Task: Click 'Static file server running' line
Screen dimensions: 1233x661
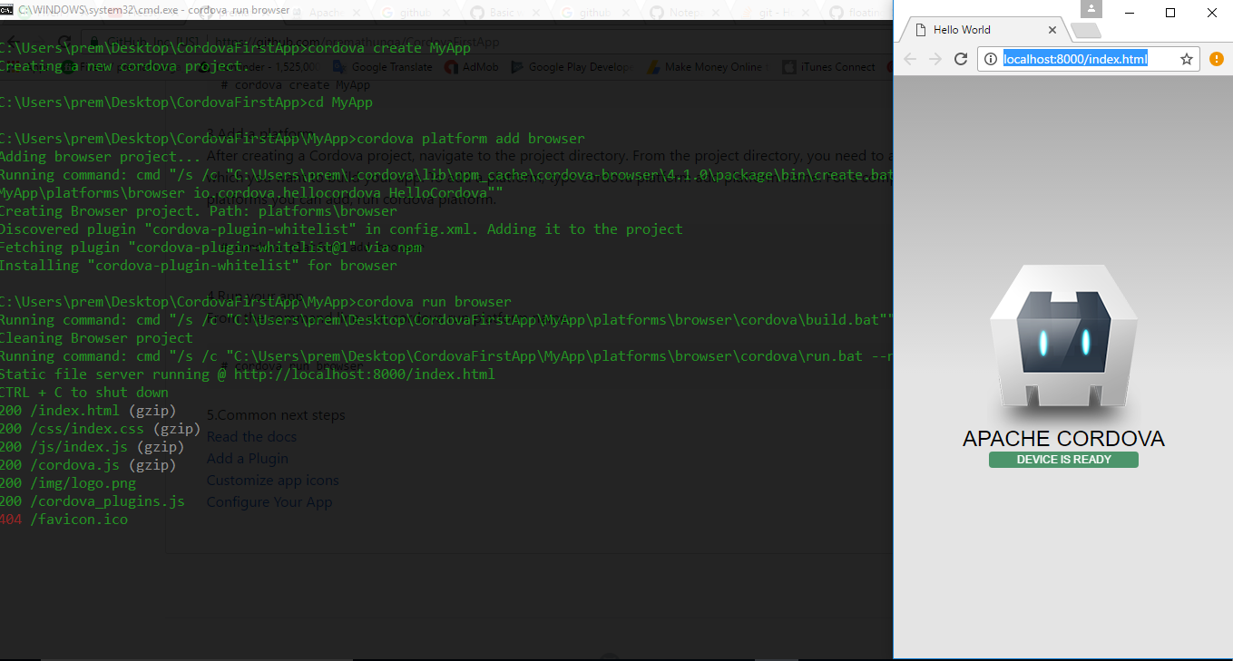Action: tap(248, 374)
